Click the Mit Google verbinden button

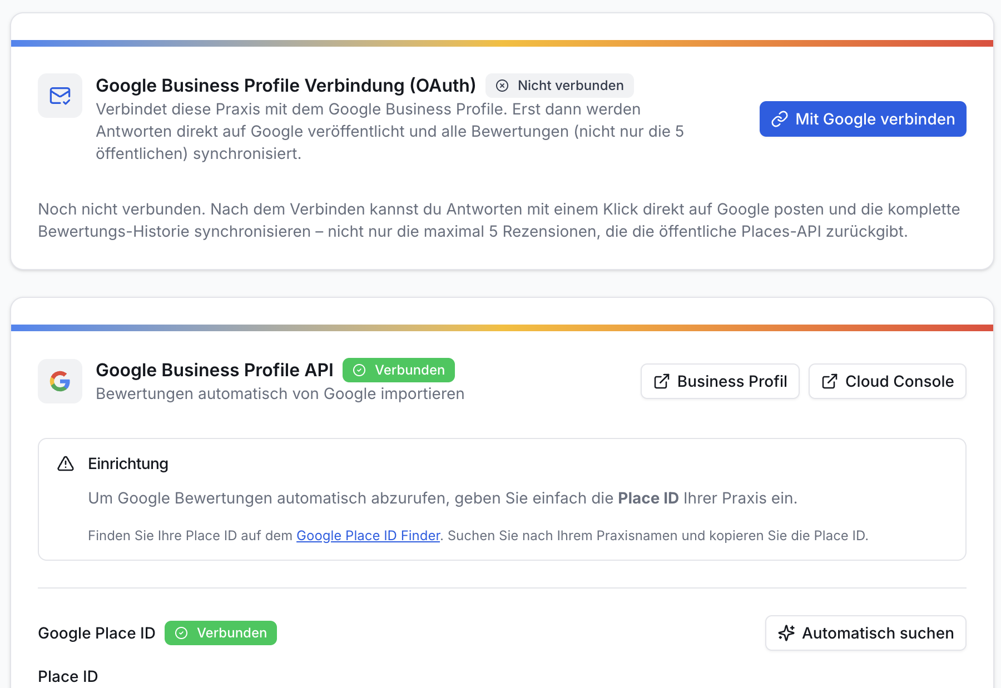tap(863, 119)
